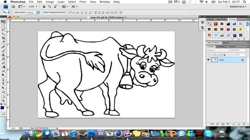Image resolution: width=250 pixels, height=140 pixels.
Task: Open the Normal blend mode dropdown
Action: pyautogui.click(x=219, y=50)
